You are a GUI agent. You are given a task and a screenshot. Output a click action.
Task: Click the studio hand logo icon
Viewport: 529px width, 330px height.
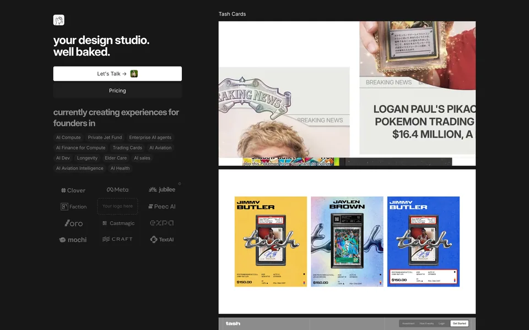pos(59,20)
